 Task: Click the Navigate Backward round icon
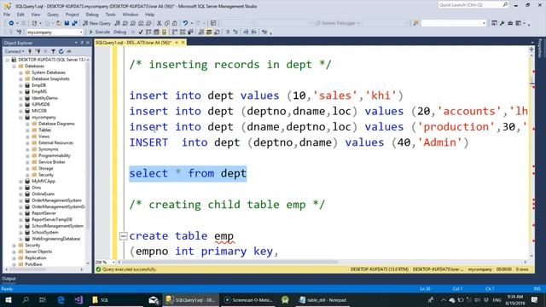[11, 23]
